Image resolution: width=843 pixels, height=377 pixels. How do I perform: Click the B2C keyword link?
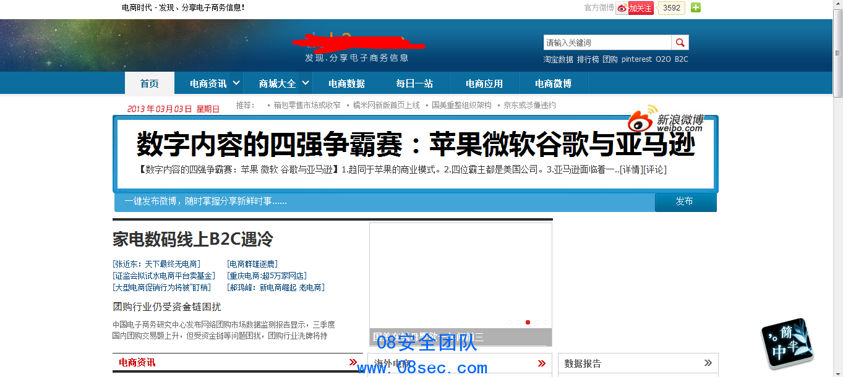682,59
